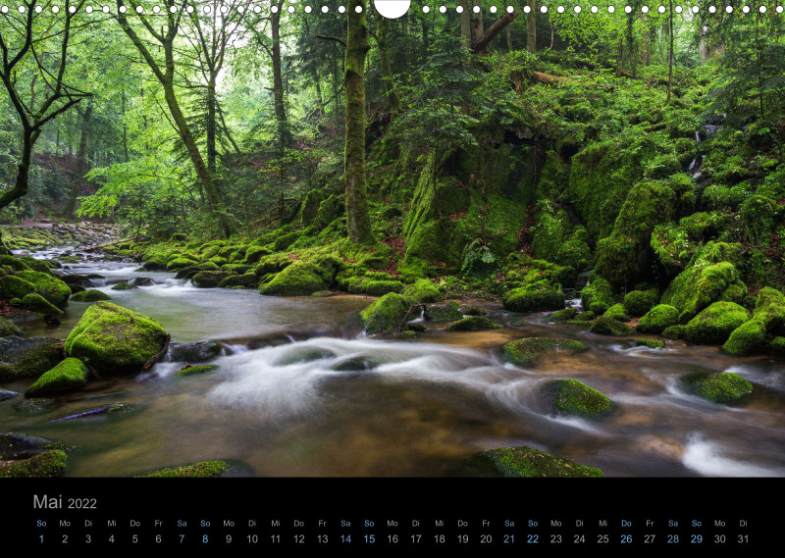Choose date 11 in the strip

(x=276, y=539)
